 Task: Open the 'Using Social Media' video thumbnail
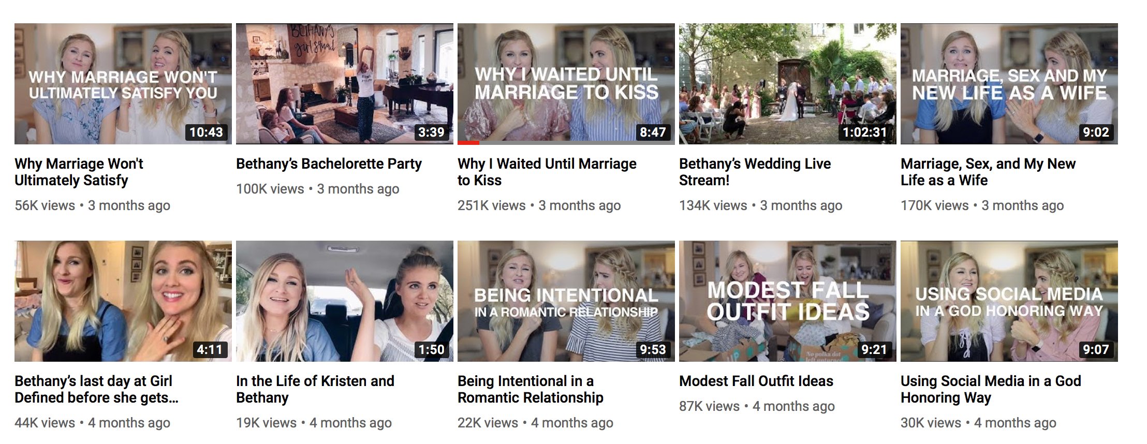(1009, 301)
